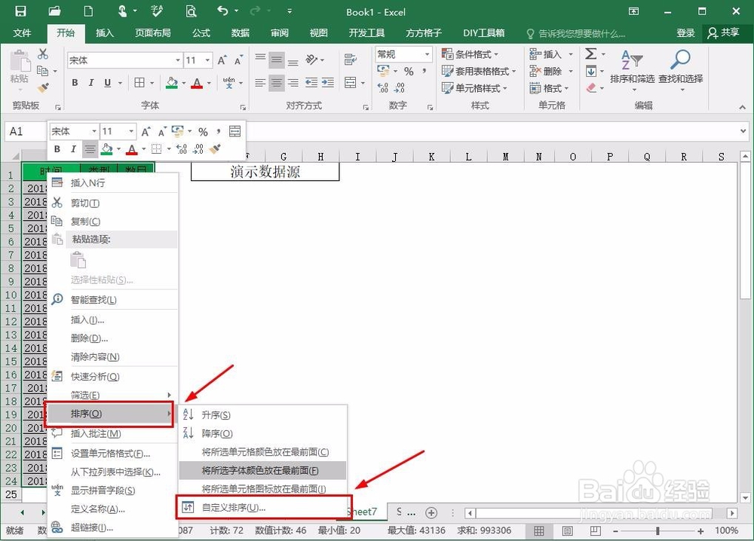Click the Save icon in title bar
This screenshot has height=541, width=754.
coord(20,11)
